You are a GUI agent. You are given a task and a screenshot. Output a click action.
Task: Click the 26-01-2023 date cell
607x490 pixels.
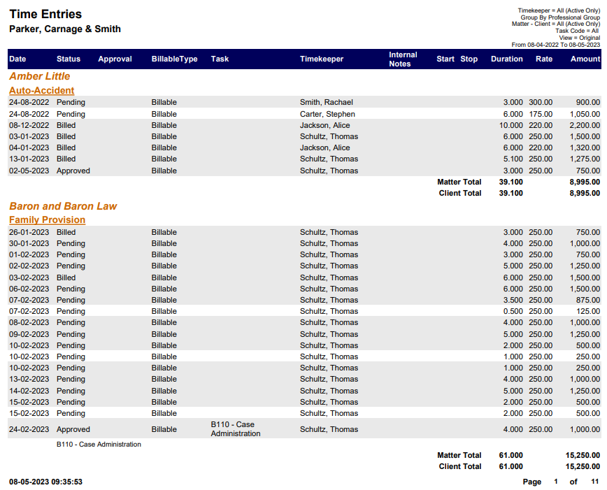pos(29,232)
